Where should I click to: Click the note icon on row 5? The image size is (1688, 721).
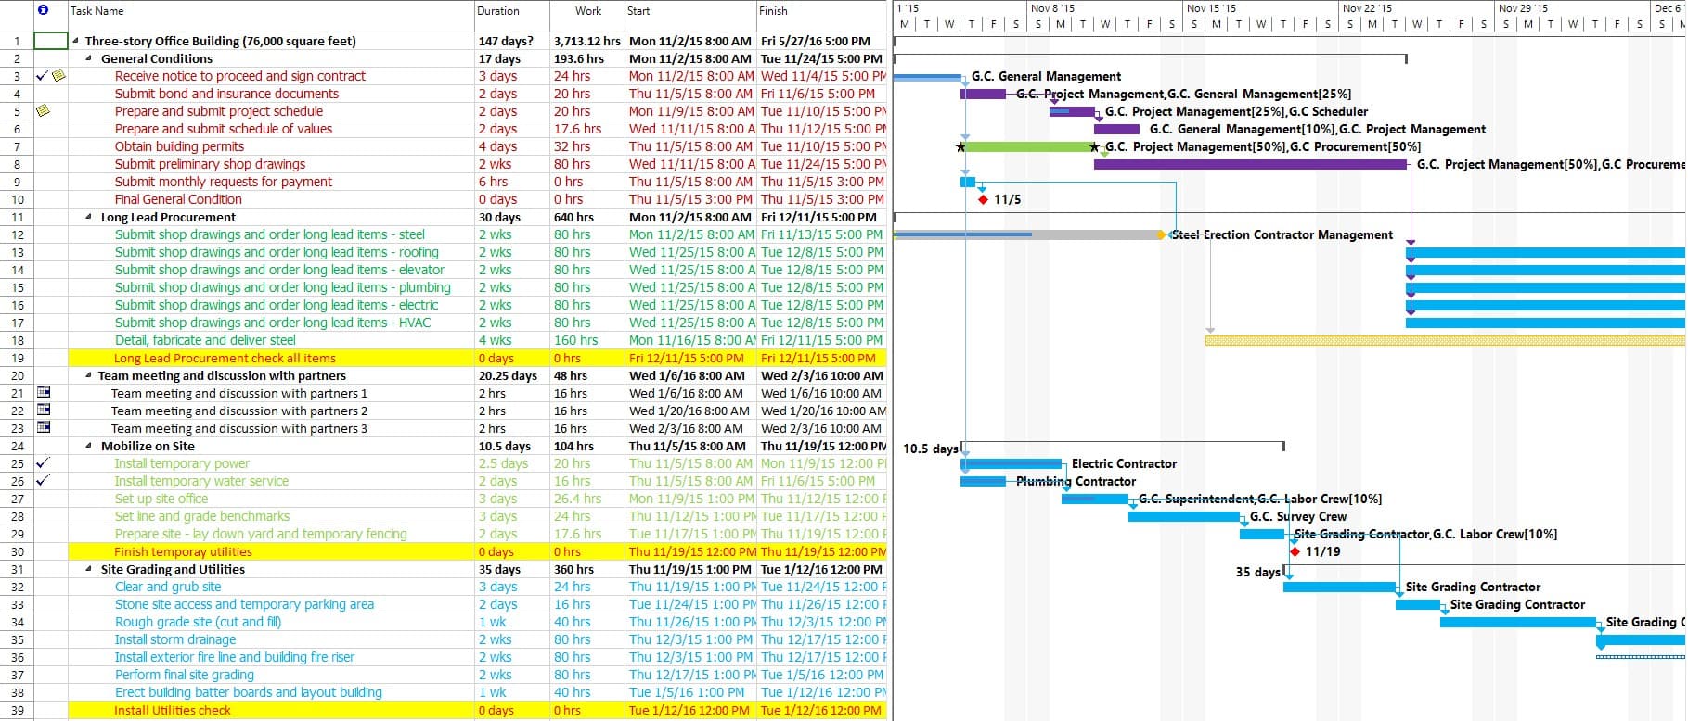tap(43, 111)
